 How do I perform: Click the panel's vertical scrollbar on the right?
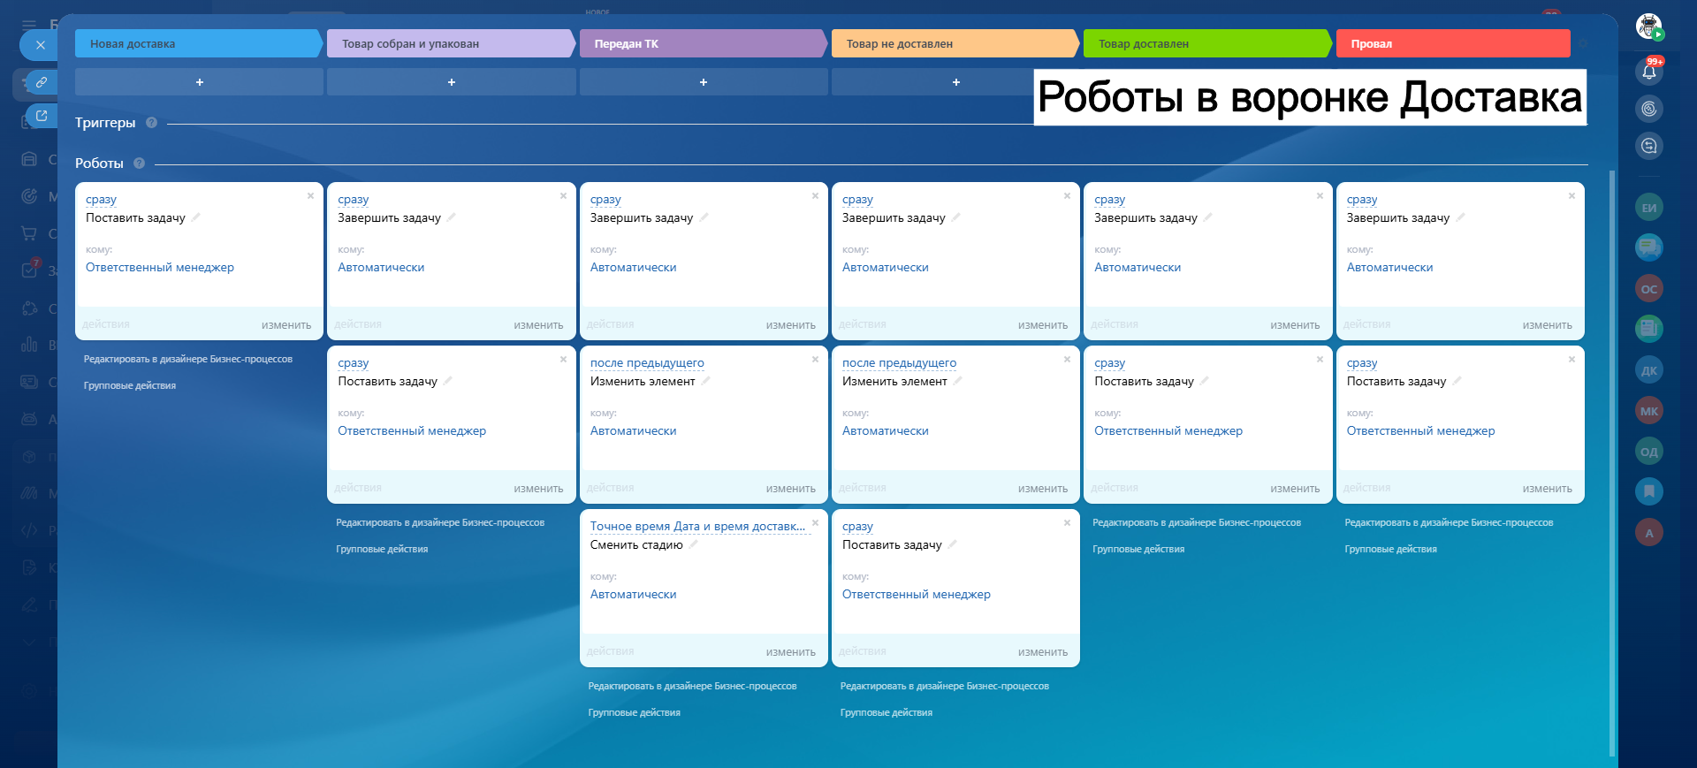[x=1611, y=442]
